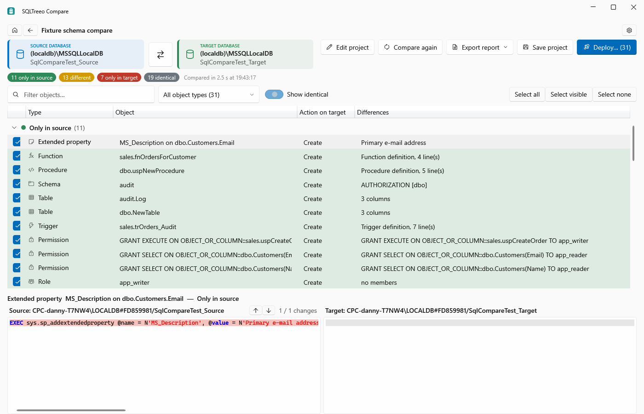The width and height of the screenshot is (644, 414).
Task: Click the back arrow button
Action: coord(30,30)
